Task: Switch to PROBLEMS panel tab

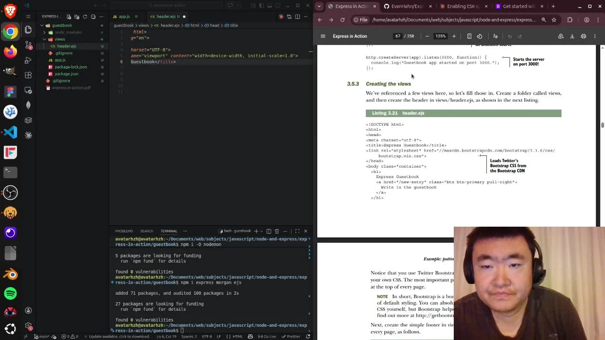Action: coord(124,231)
